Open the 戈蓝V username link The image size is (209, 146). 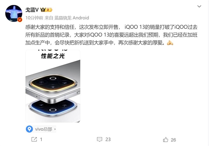[32, 10]
